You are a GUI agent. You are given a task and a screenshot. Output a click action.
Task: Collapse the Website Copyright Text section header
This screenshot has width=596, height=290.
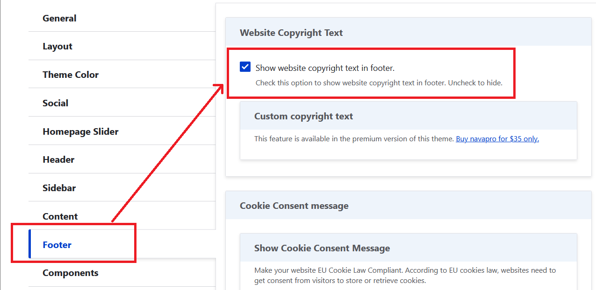[x=291, y=33]
